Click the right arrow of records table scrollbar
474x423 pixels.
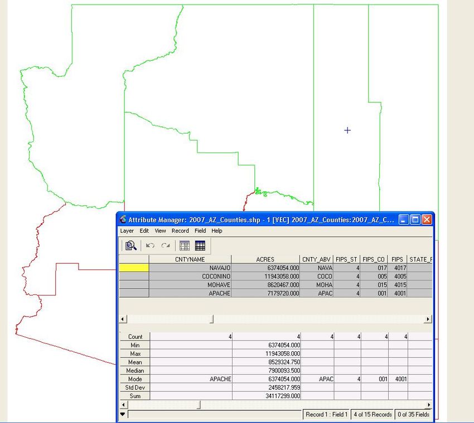[428, 319]
